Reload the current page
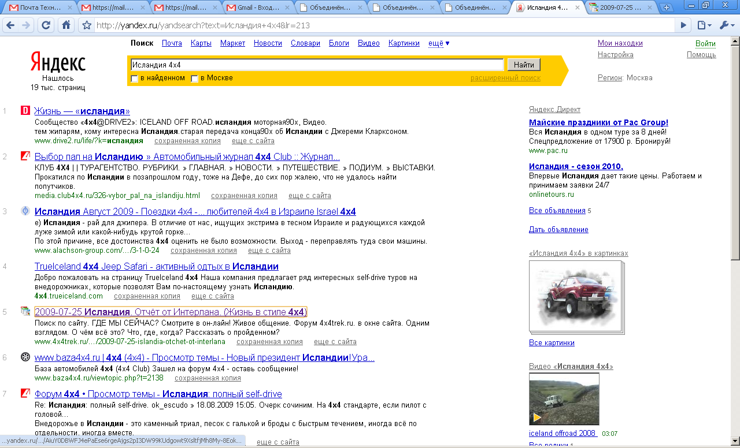The image size is (740, 448). point(46,25)
